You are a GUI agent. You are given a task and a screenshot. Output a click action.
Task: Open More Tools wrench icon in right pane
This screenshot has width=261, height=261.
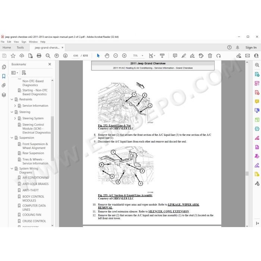tap(257, 183)
